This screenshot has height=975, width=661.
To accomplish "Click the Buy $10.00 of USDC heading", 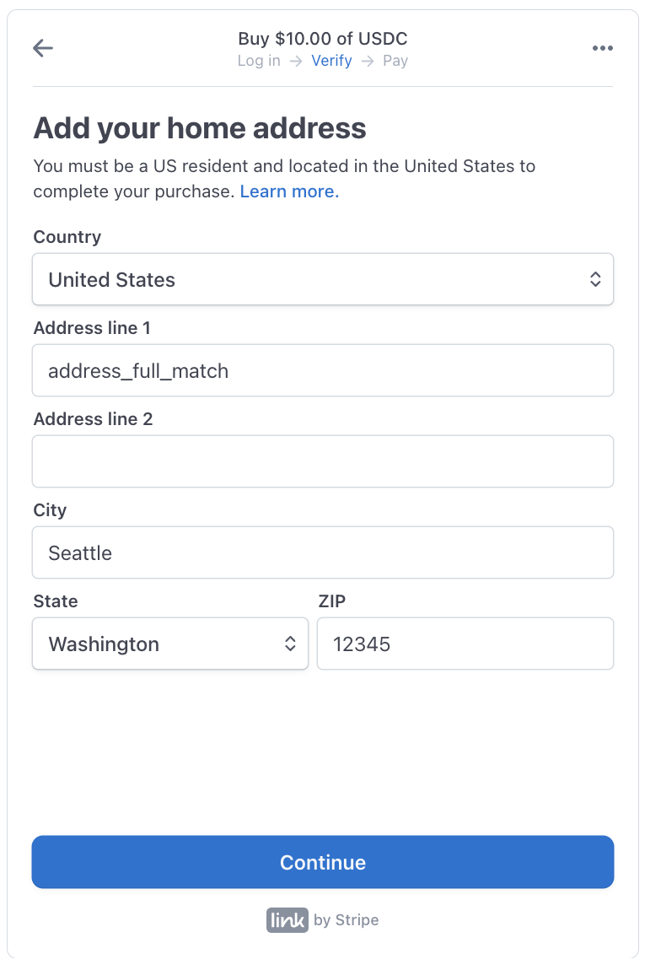I will coord(323,39).
